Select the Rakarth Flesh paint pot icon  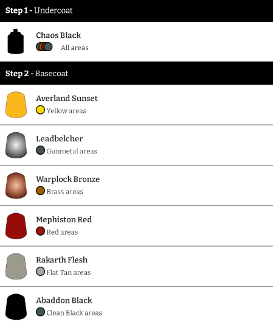click(16, 266)
